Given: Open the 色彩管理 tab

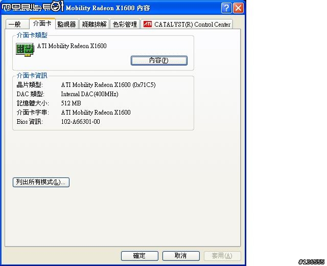Looking at the screenshot, I should 125,24.
